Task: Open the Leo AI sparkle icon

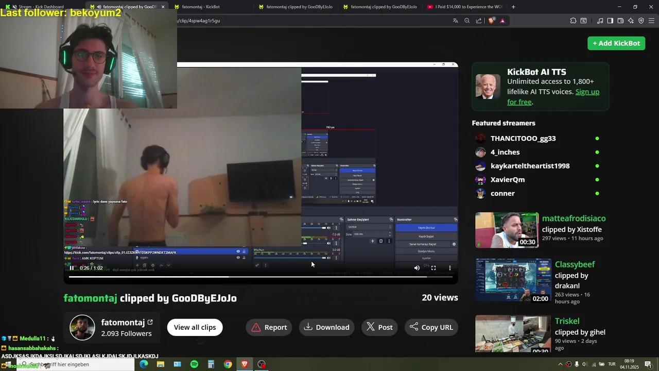Action: click(x=631, y=21)
